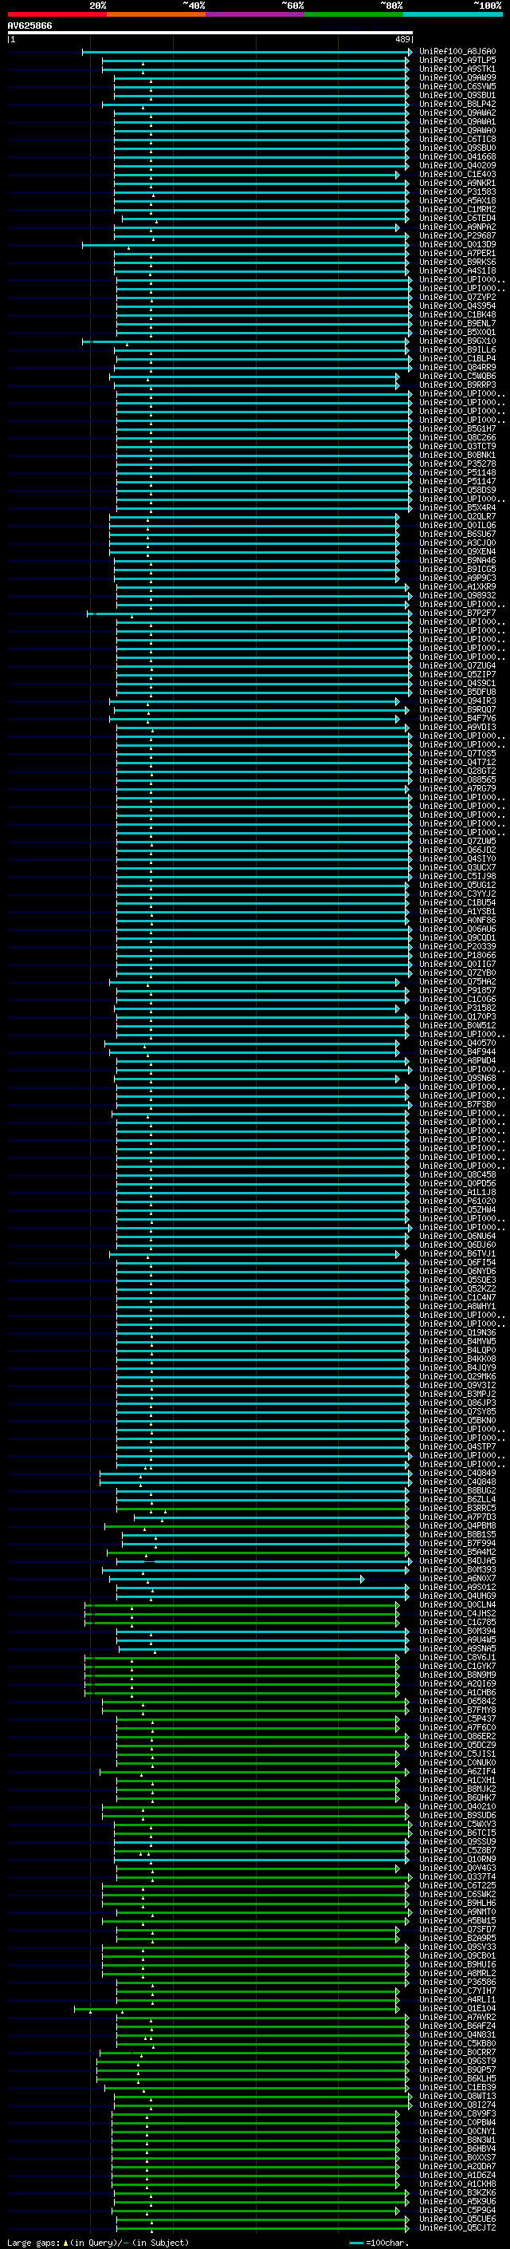Screen dimensions: 510x2249
Task: Click the UniRef100_A8WHY1 hit label
Action: (457, 1307)
